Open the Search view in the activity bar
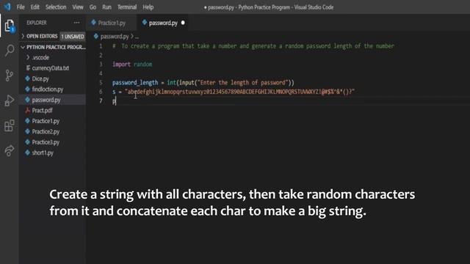470x264 pixels. [x=10, y=51]
